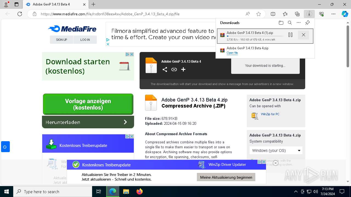Go back to the previous page
Image resolution: width=351 pixels, height=197 pixels.
[x=8, y=14]
